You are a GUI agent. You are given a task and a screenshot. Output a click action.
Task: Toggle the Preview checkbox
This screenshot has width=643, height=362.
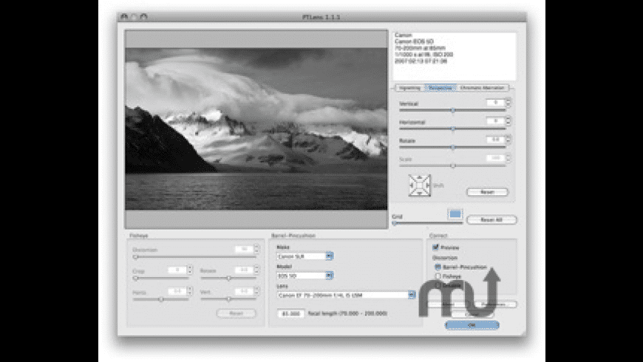[x=435, y=247]
